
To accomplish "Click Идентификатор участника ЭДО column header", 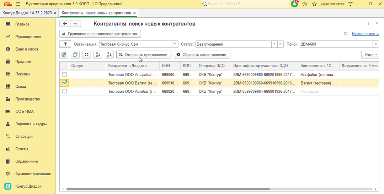I will click(264, 66).
